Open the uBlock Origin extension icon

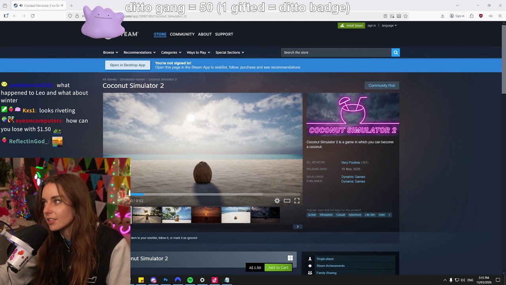point(481,16)
